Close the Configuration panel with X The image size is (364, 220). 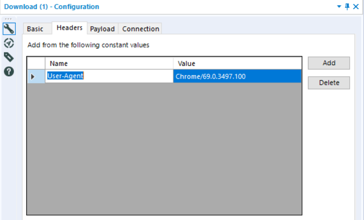coord(356,6)
